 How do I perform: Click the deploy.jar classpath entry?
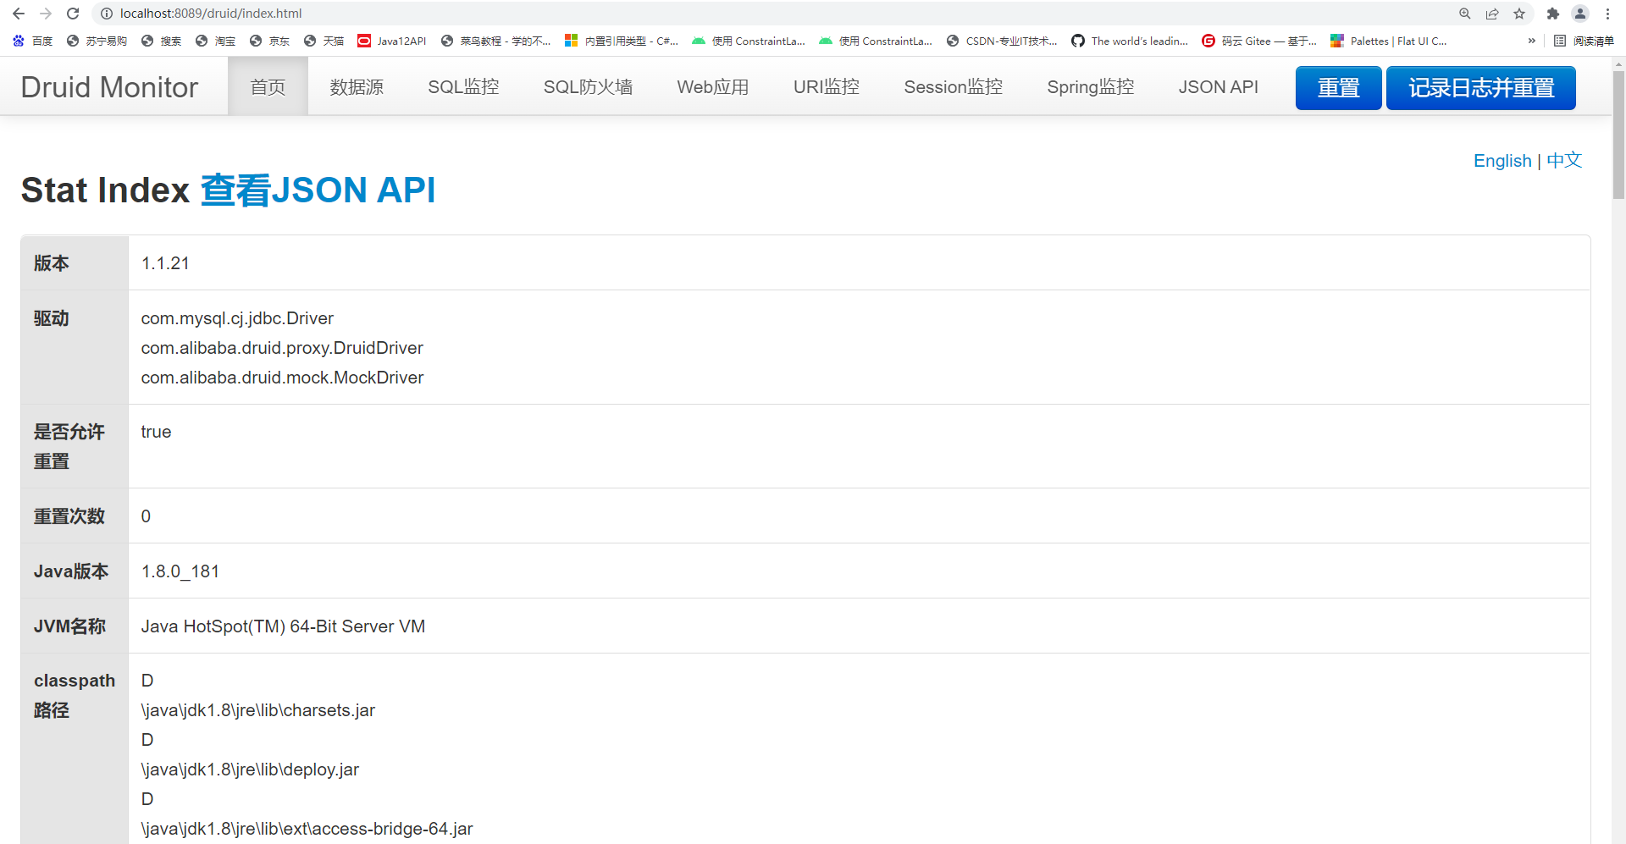(x=250, y=770)
